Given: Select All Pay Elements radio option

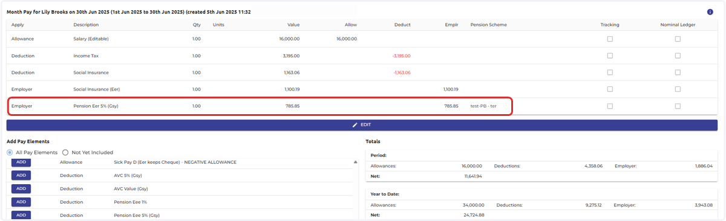Looking at the screenshot, I should coord(10,152).
